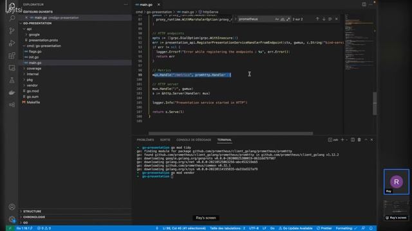
Task: Click the editor vertical scrollbar
Action: pyautogui.click(x=375, y=103)
